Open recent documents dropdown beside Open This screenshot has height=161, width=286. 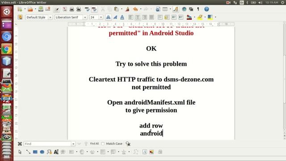(35, 9)
